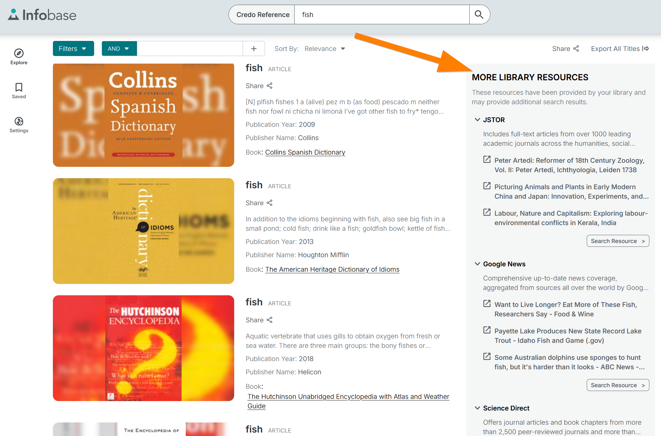Screen dimensions: 661x436
Task: Click the Hutchinson Encyclopedia cover thumbnail
Action: [x=144, y=348]
